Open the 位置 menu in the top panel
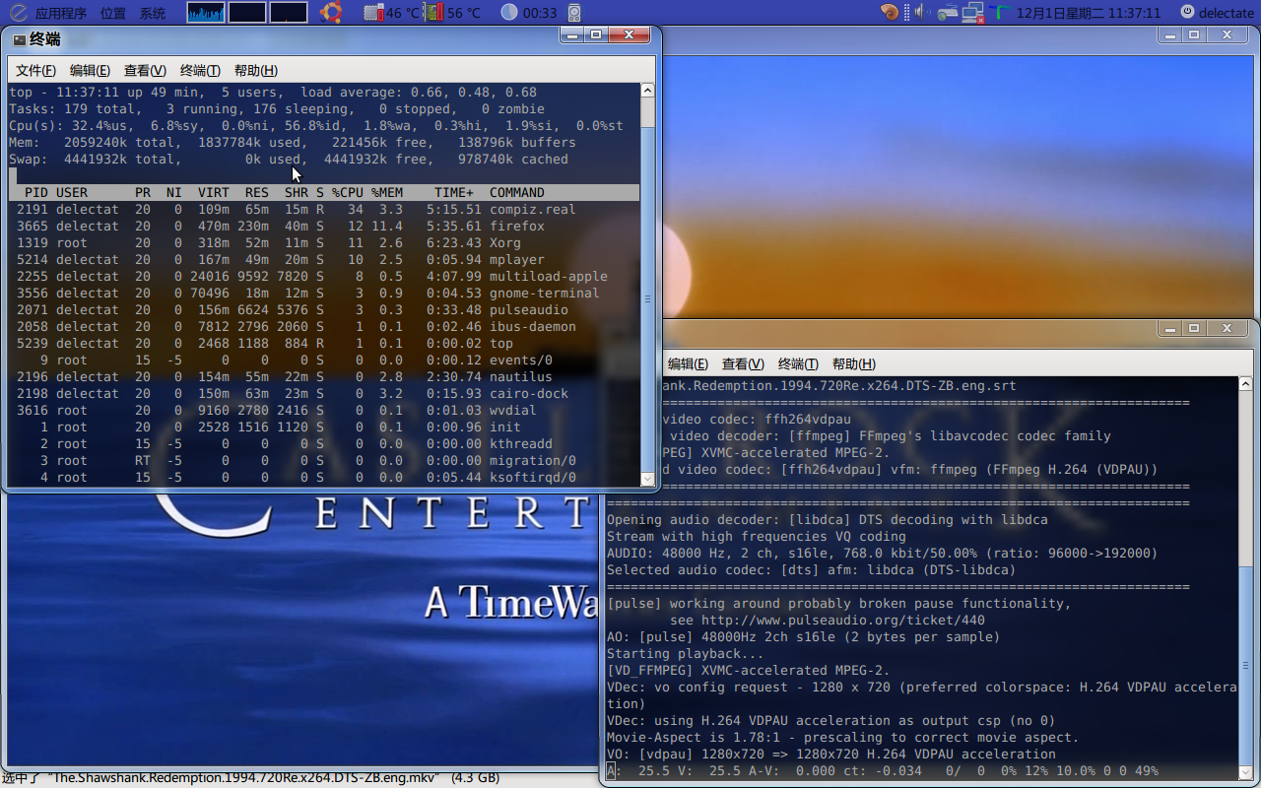Image resolution: width=1261 pixels, height=788 pixels. 113,13
